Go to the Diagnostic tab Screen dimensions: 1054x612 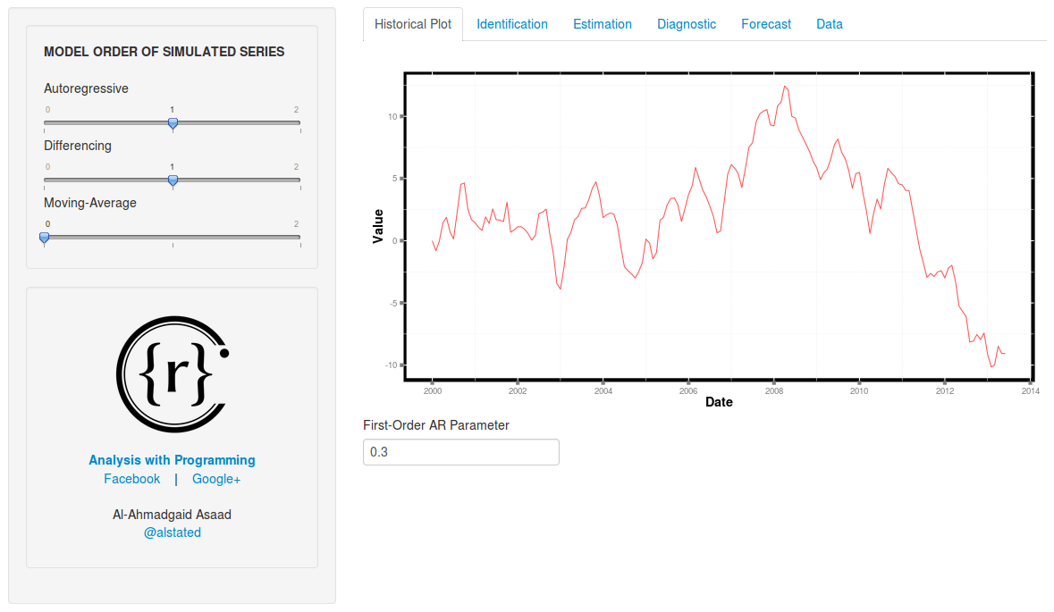click(687, 24)
